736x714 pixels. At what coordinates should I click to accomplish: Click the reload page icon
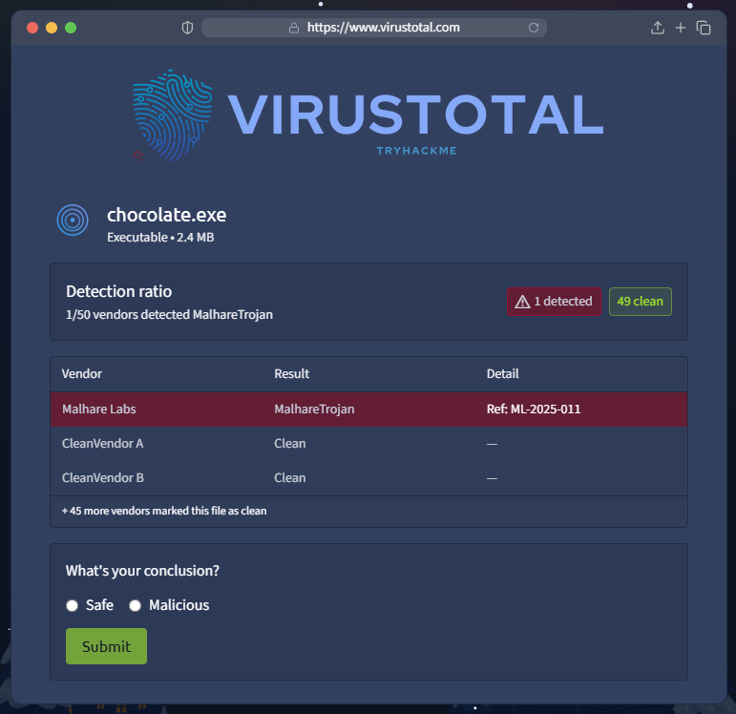tap(534, 28)
